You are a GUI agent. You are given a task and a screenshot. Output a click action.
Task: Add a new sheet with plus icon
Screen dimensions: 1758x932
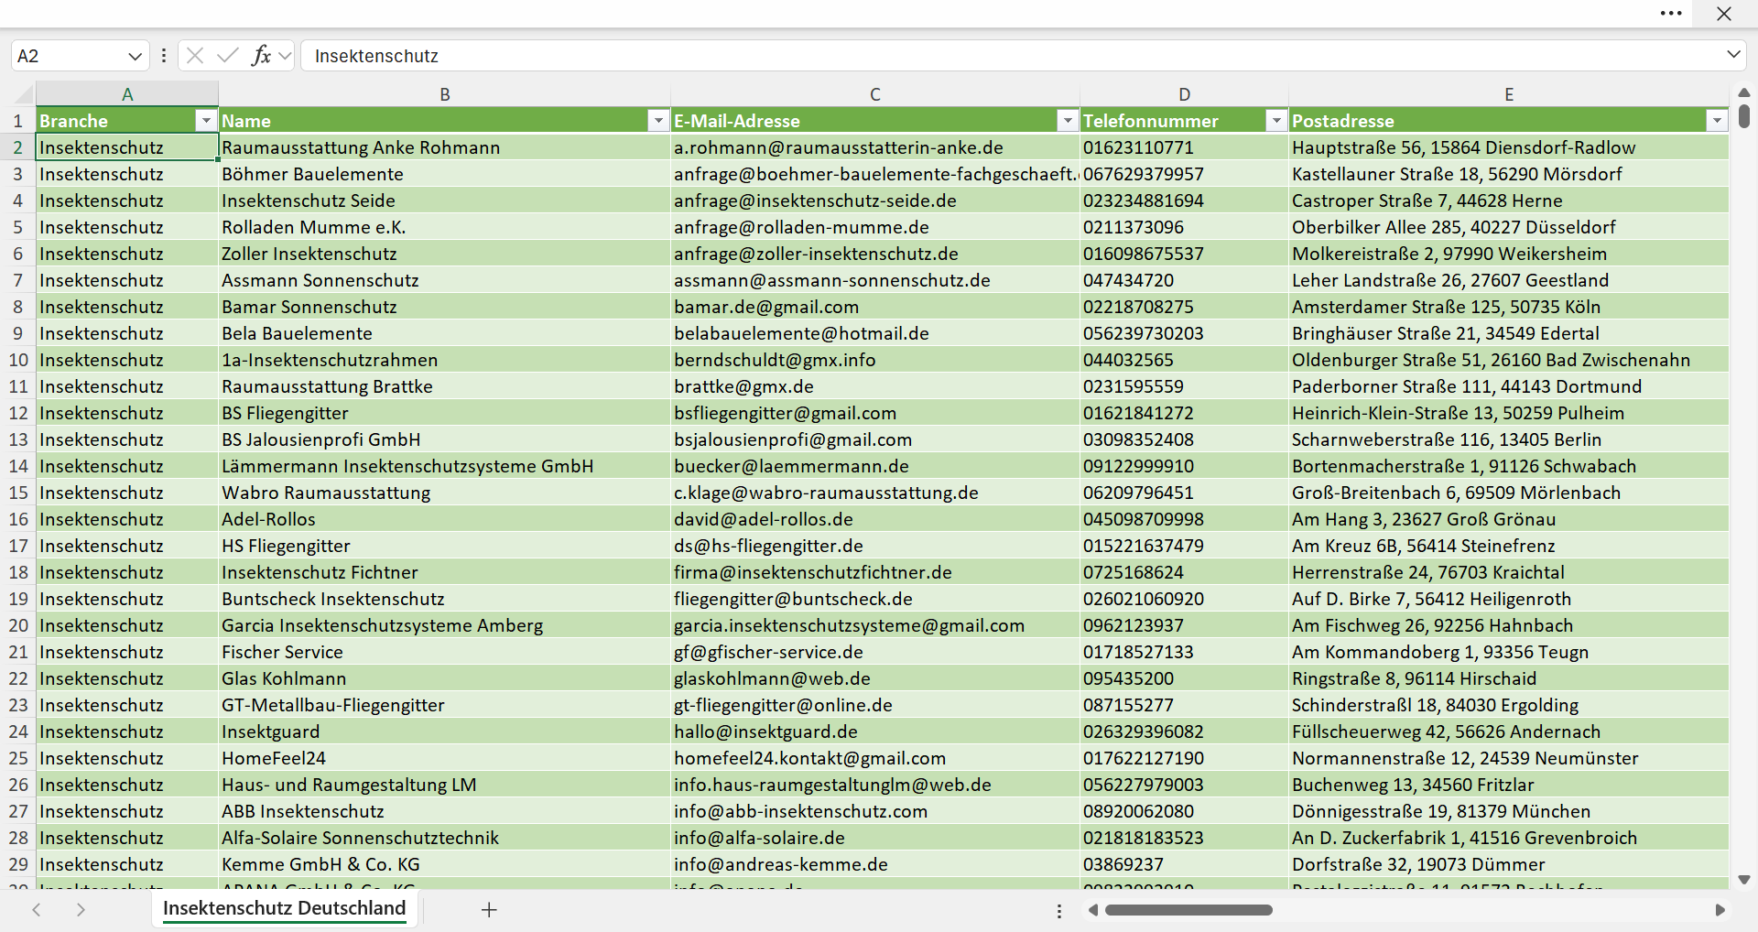[x=489, y=909]
